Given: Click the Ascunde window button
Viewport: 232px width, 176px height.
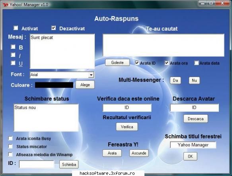Looking at the screenshot, I should click(139, 153).
